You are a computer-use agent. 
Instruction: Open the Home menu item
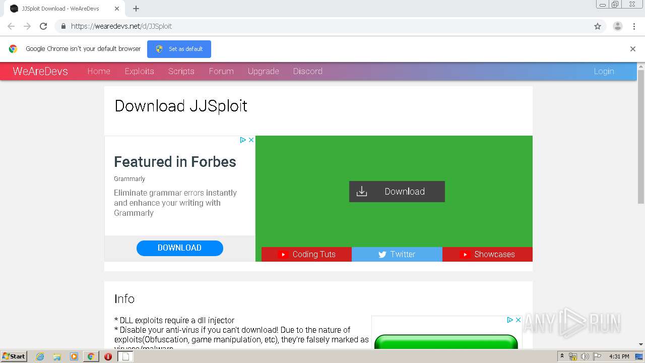[x=99, y=71]
